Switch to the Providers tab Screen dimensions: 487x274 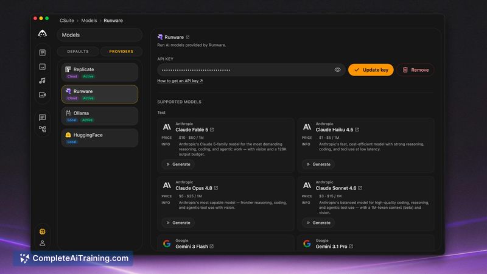(x=121, y=52)
